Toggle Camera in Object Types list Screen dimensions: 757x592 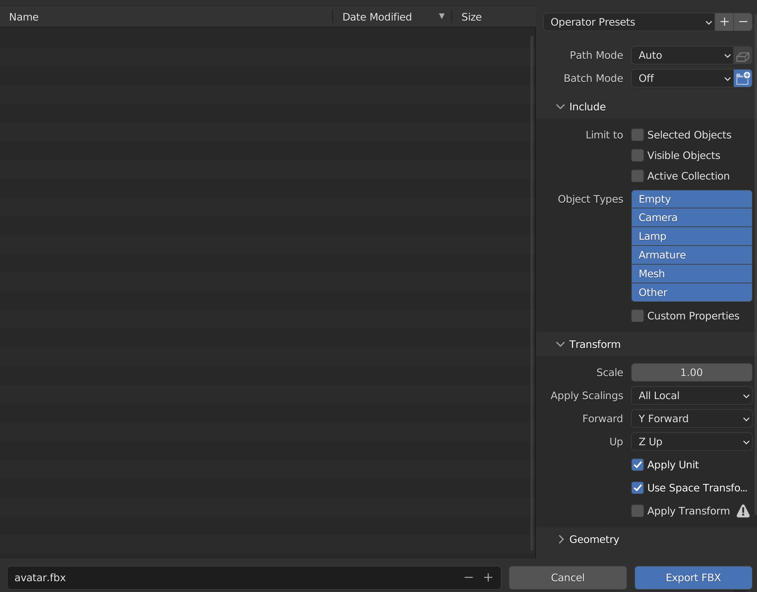[x=691, y=217]
